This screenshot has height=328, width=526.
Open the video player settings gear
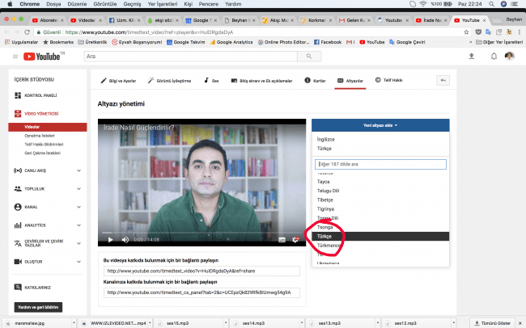295,239
